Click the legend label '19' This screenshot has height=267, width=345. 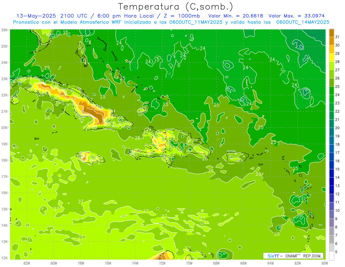337,136
